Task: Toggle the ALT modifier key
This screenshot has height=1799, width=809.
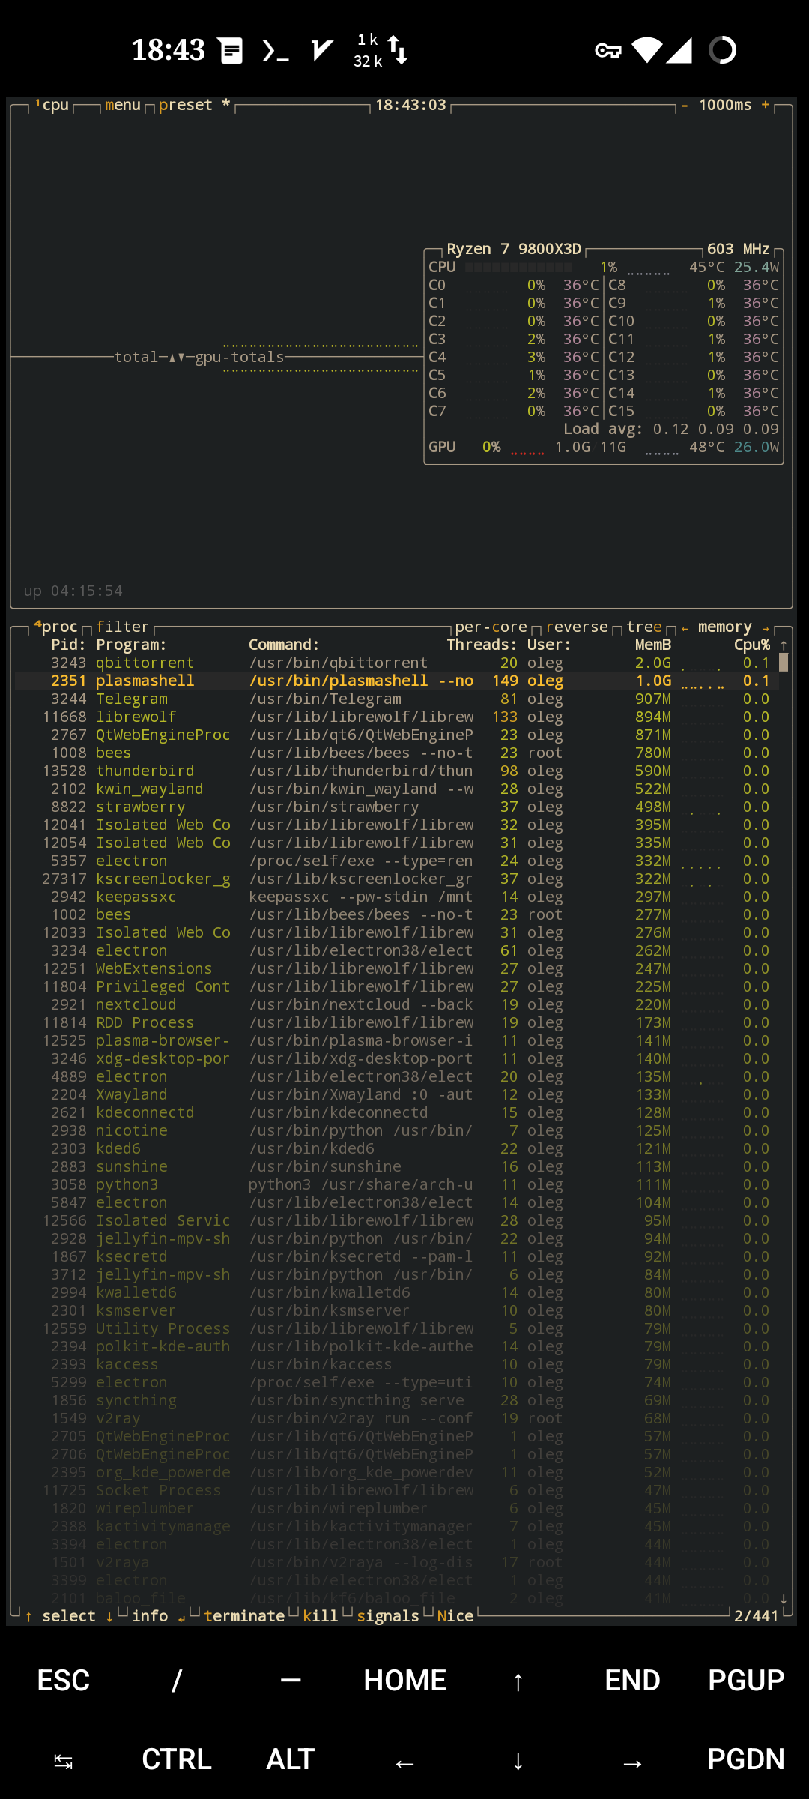Action: 291,1759
